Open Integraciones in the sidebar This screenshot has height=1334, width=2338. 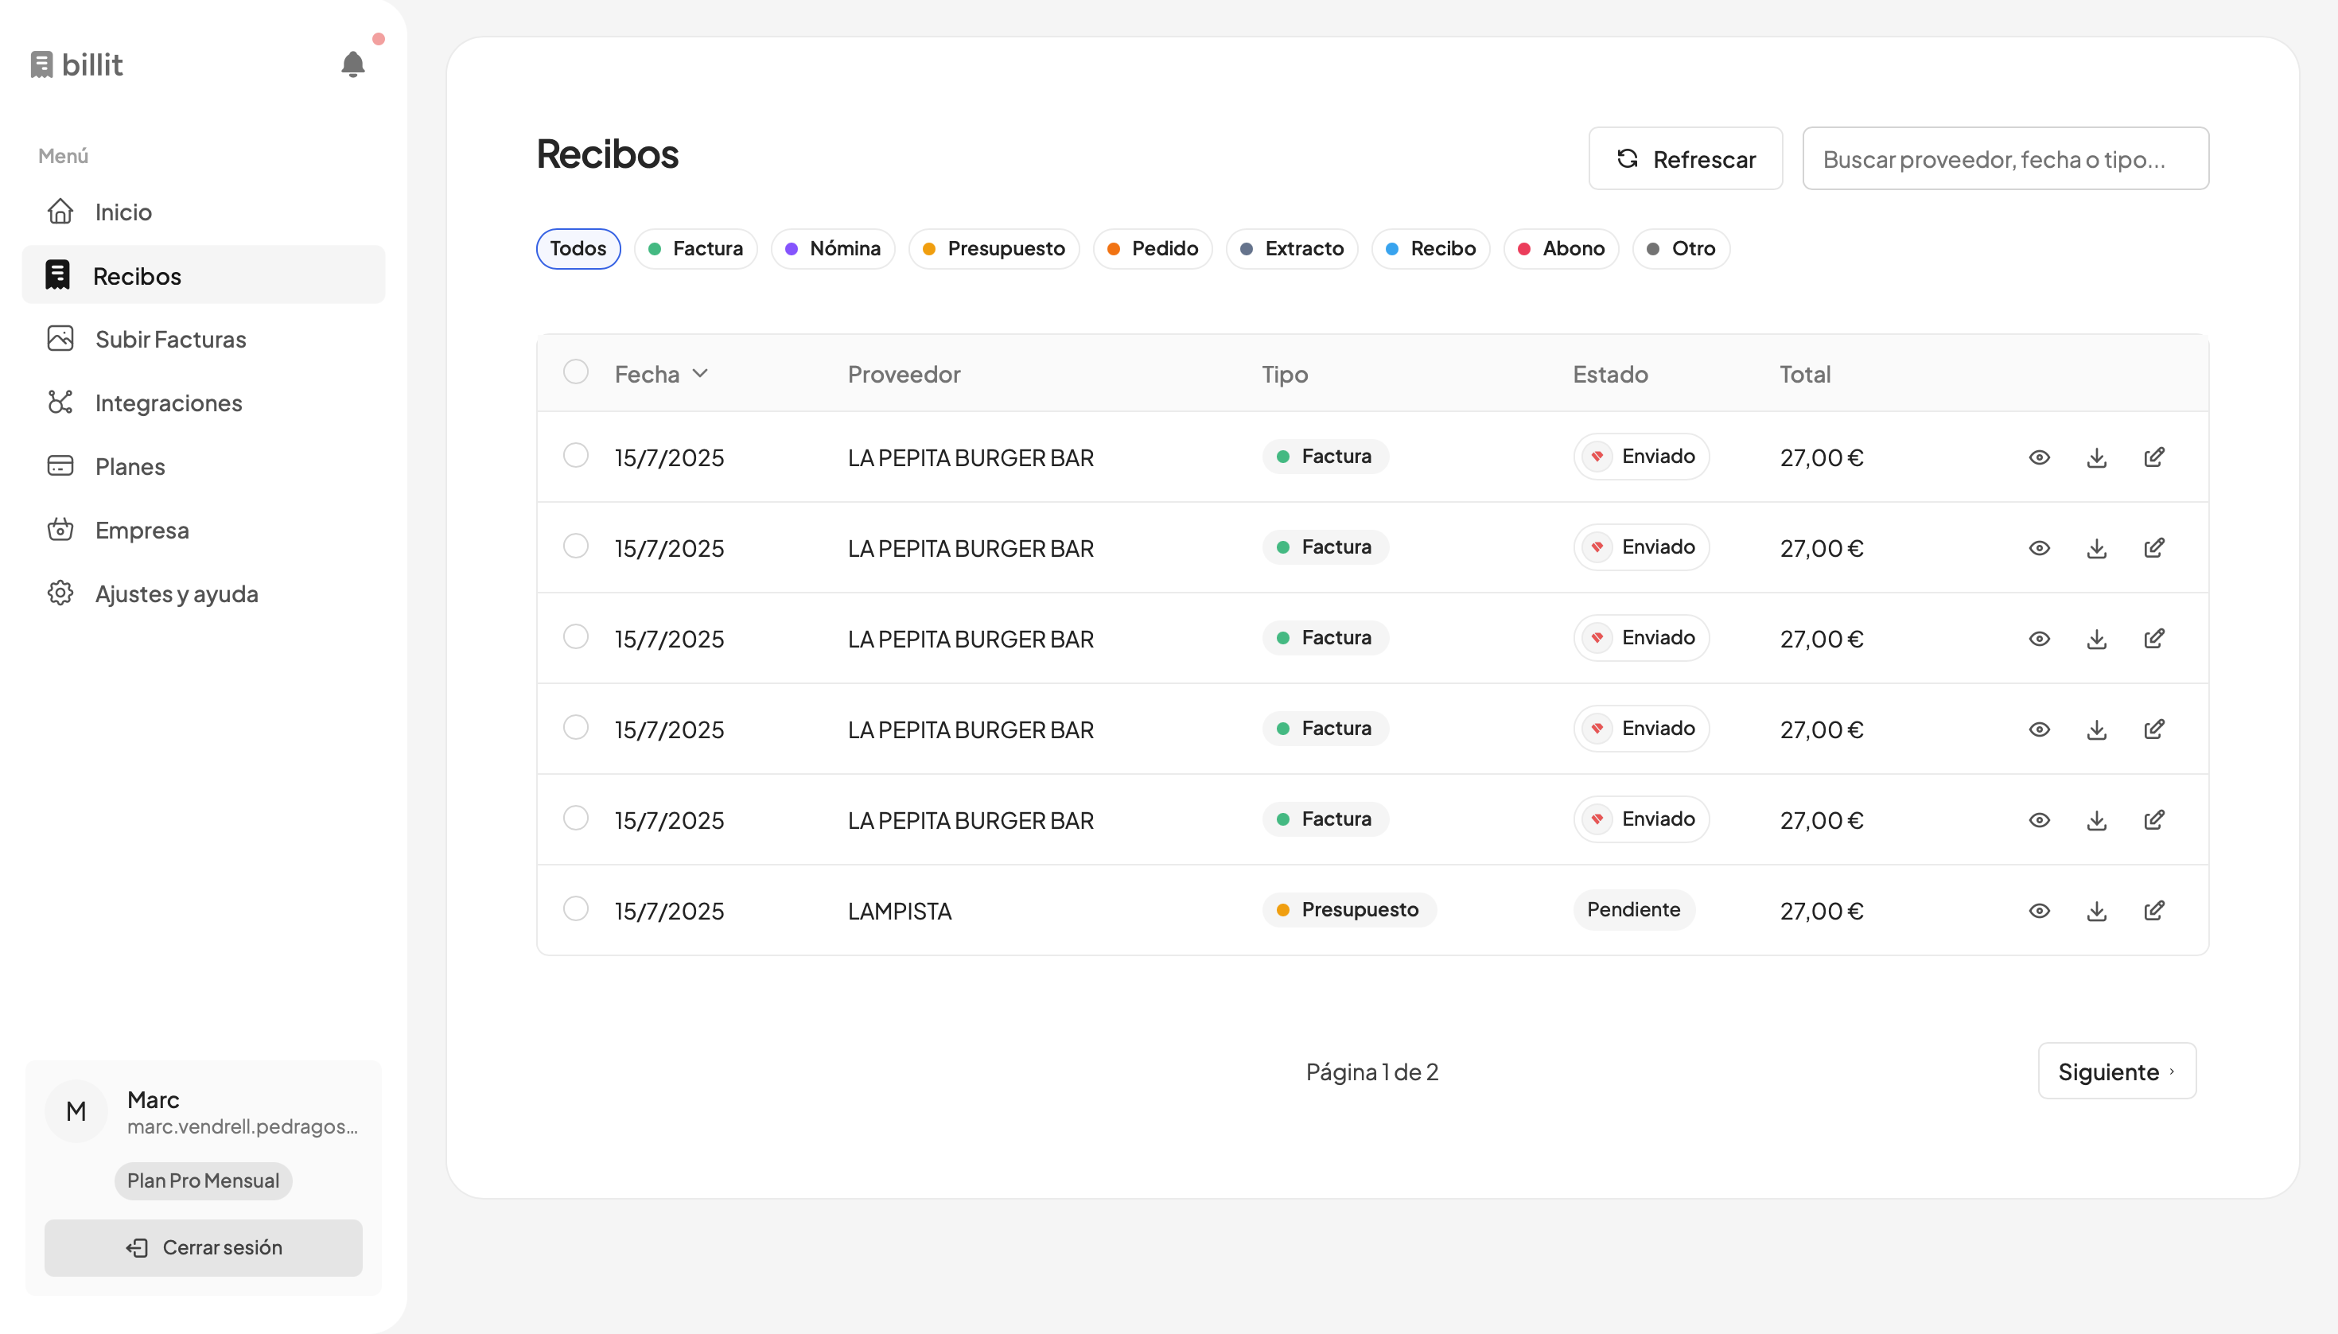[x=204, y=403]
